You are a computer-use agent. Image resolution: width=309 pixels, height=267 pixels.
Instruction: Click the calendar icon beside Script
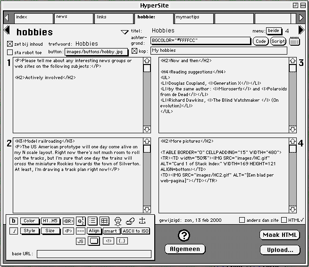pos(294,41)
